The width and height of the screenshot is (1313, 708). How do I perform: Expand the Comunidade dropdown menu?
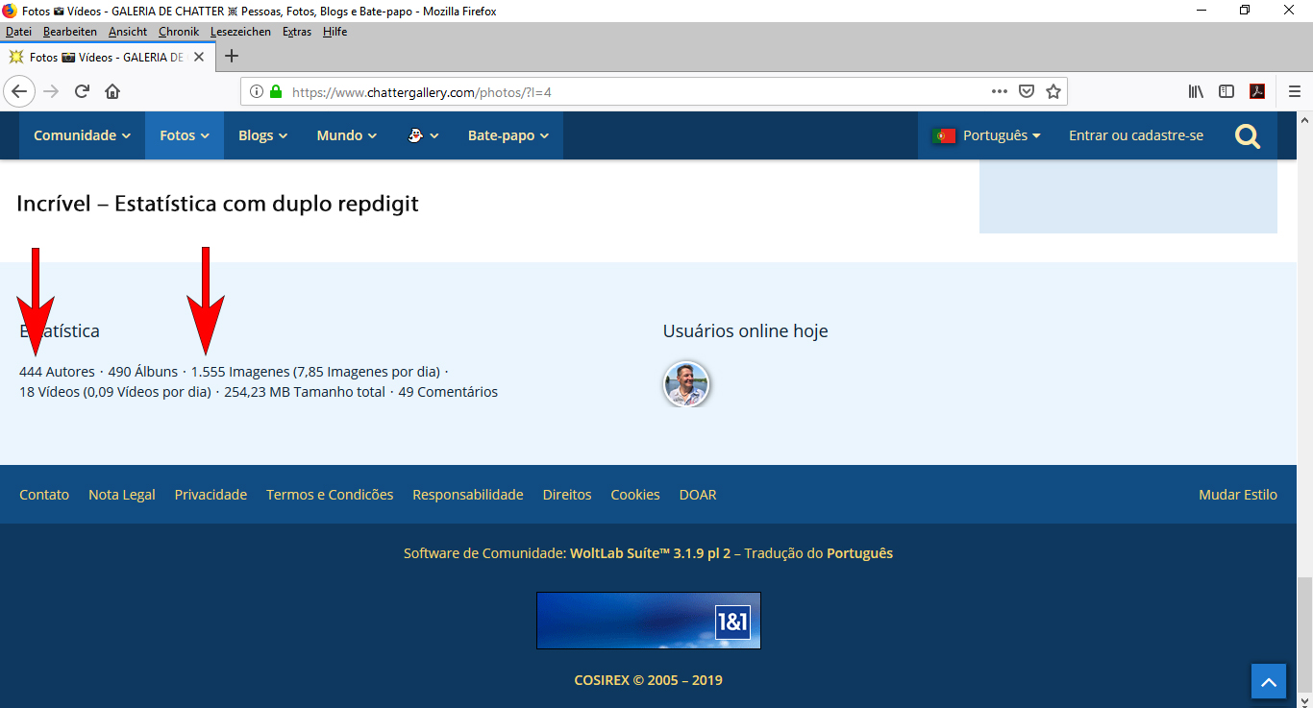82,135
